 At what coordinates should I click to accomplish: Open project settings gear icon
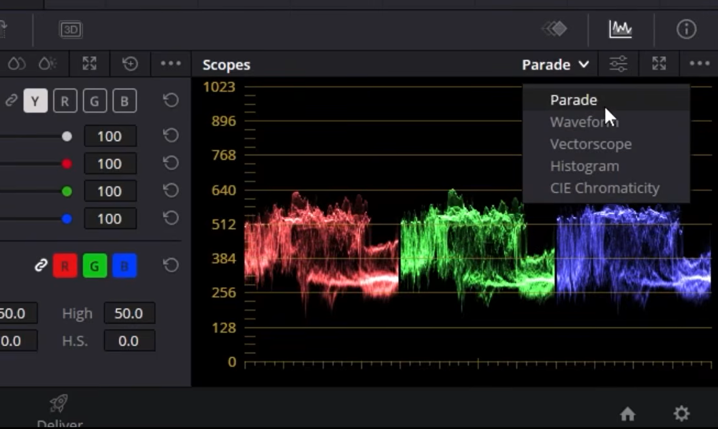[x=681, y=413]
